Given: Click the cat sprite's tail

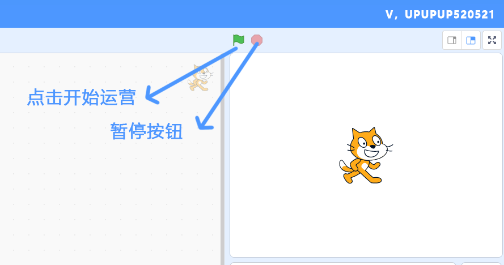Looking at the screenshot, I should click(x=345, y=166).
